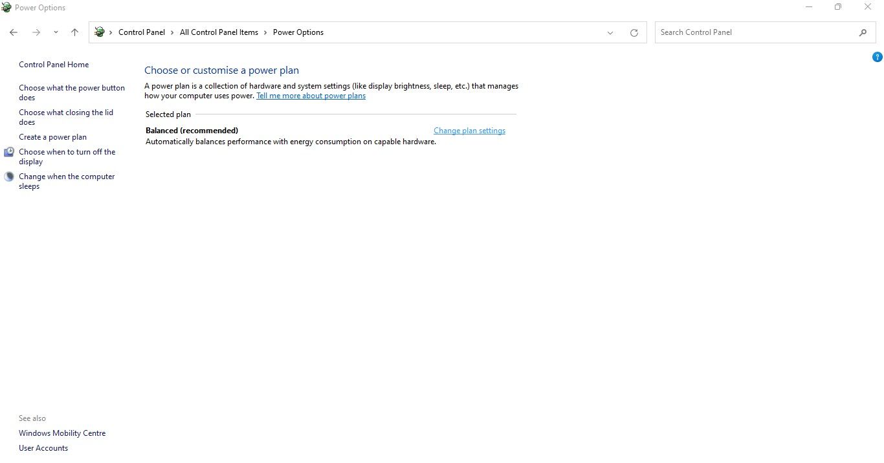
Task: Click the Selected plan label
Action: [x=168, y=114]
